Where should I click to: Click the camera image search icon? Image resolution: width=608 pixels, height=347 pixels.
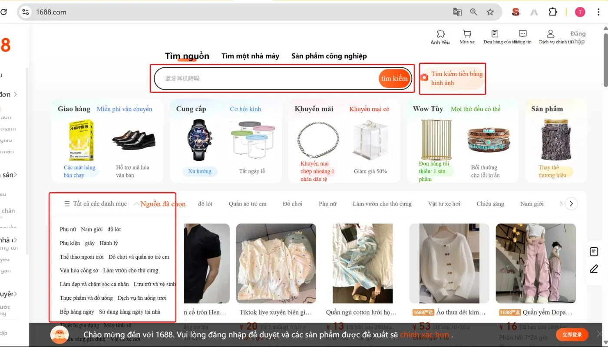point(424,77)
